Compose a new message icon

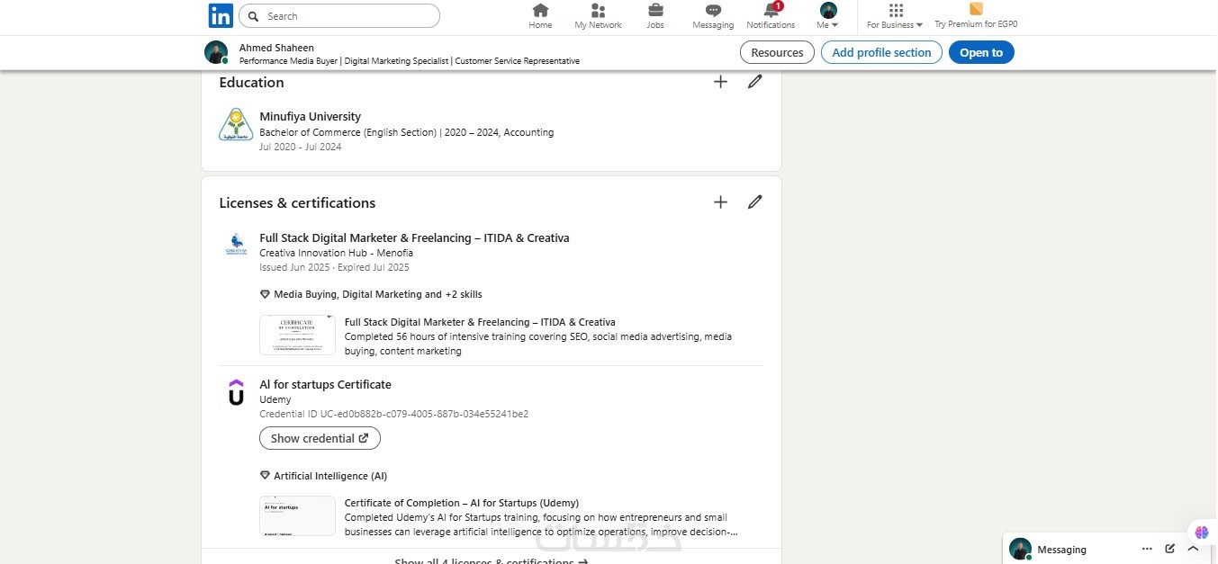pos(1169,549)
